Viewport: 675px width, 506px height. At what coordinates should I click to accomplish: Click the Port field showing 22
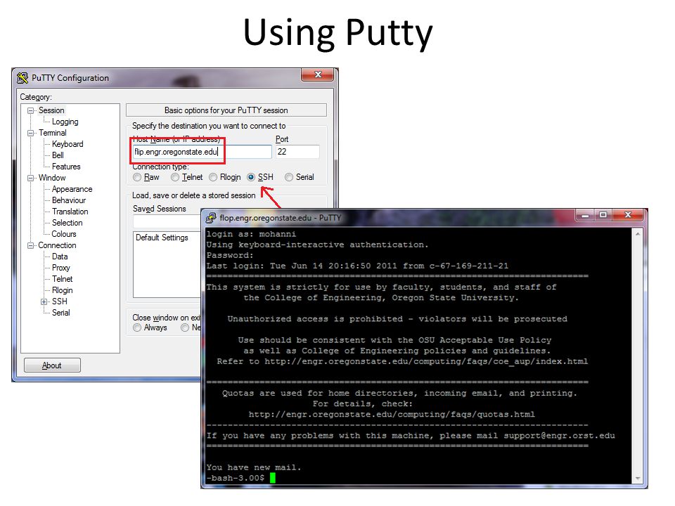tap(297, 152)
